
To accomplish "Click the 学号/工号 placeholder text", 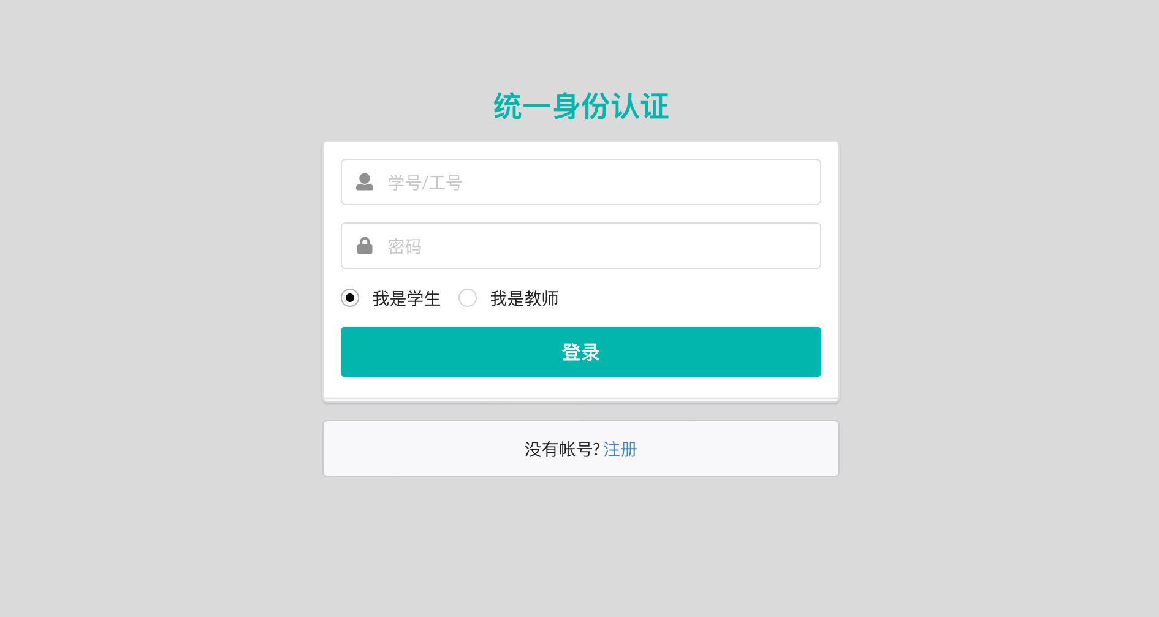I will [x=425, y=183].
